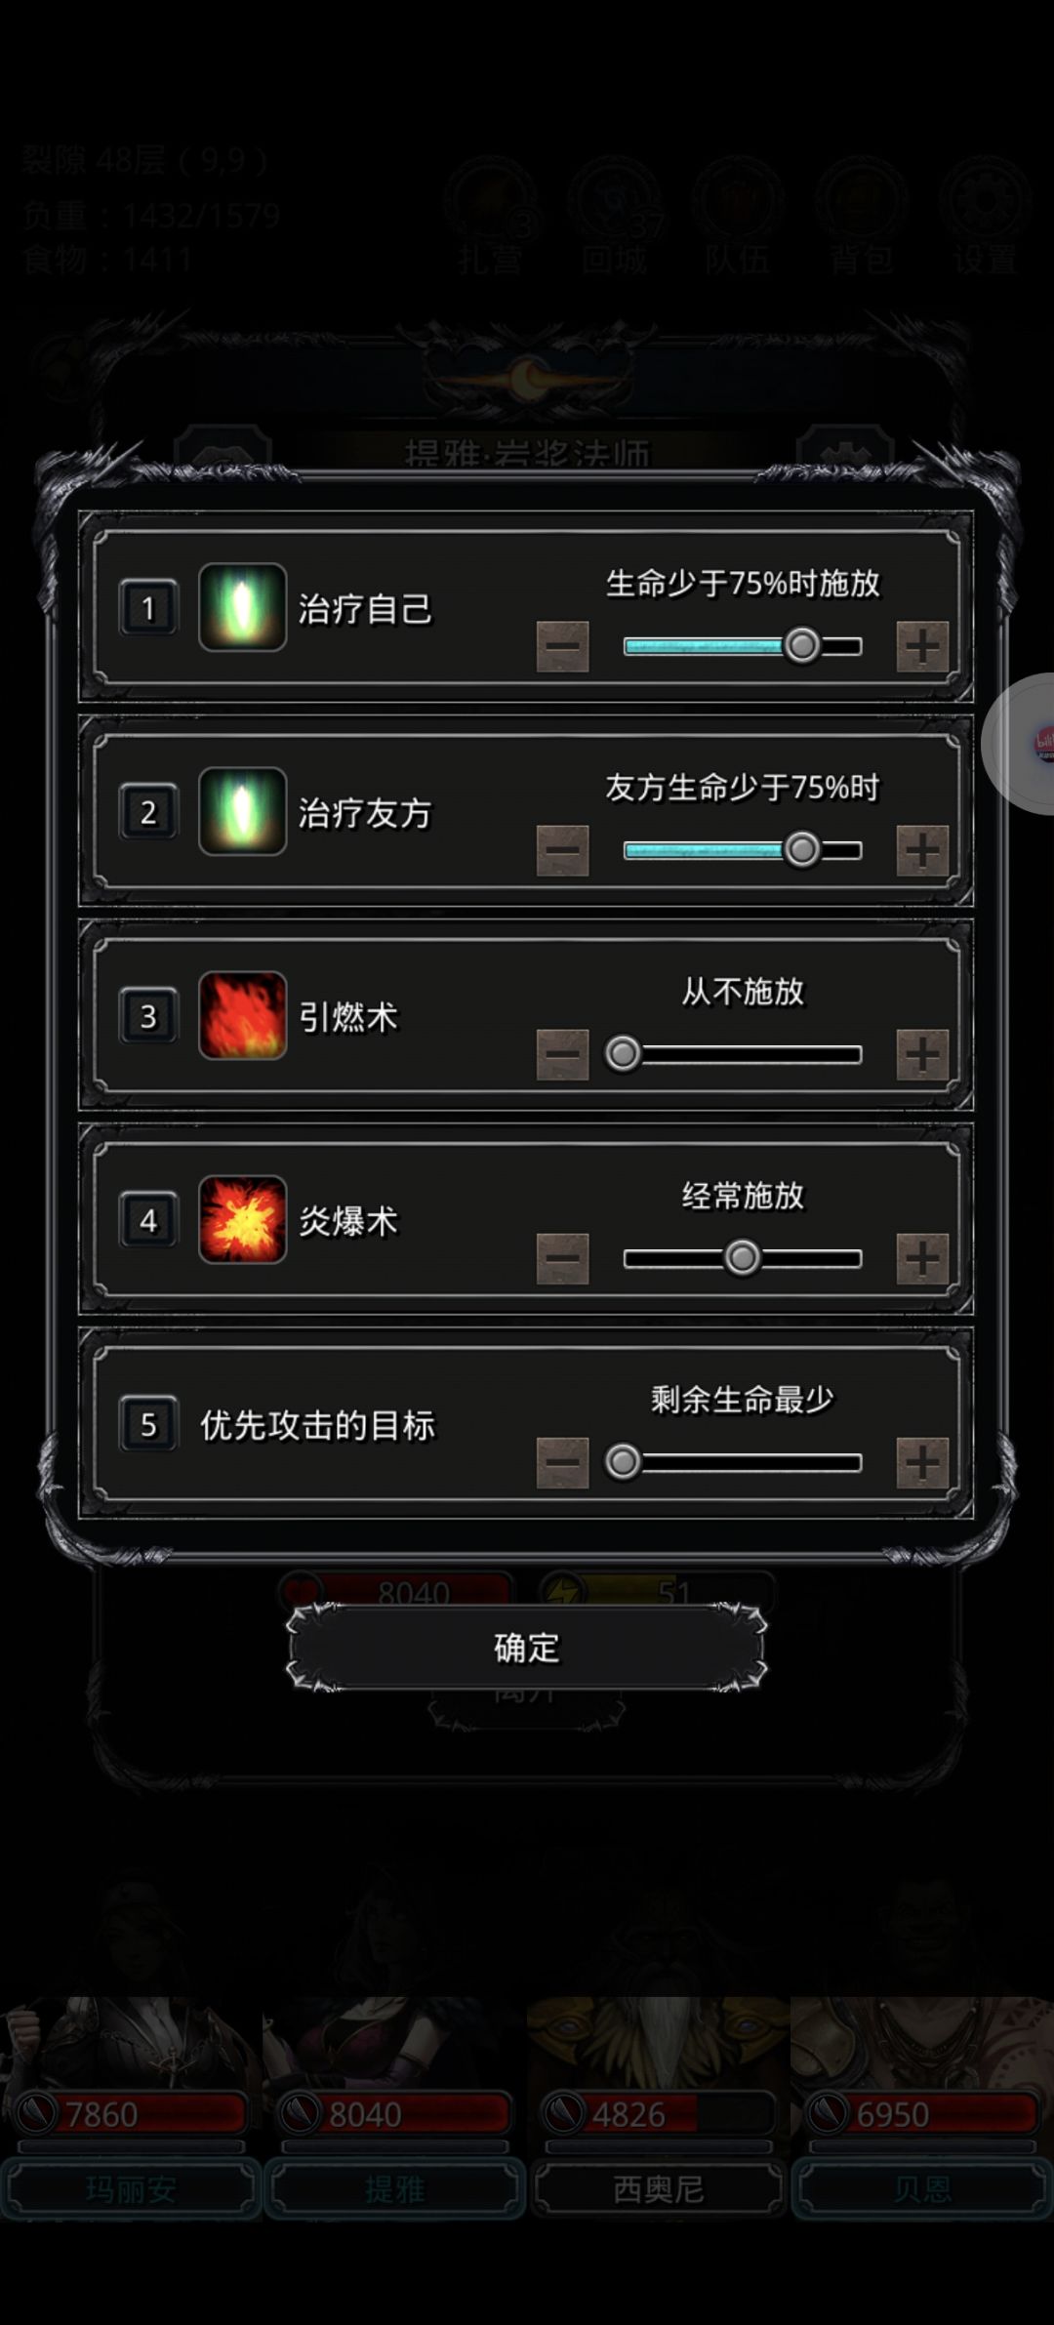
Task: Raise 治疗友方 threshold using plus button
Action: tap(922, 850)
